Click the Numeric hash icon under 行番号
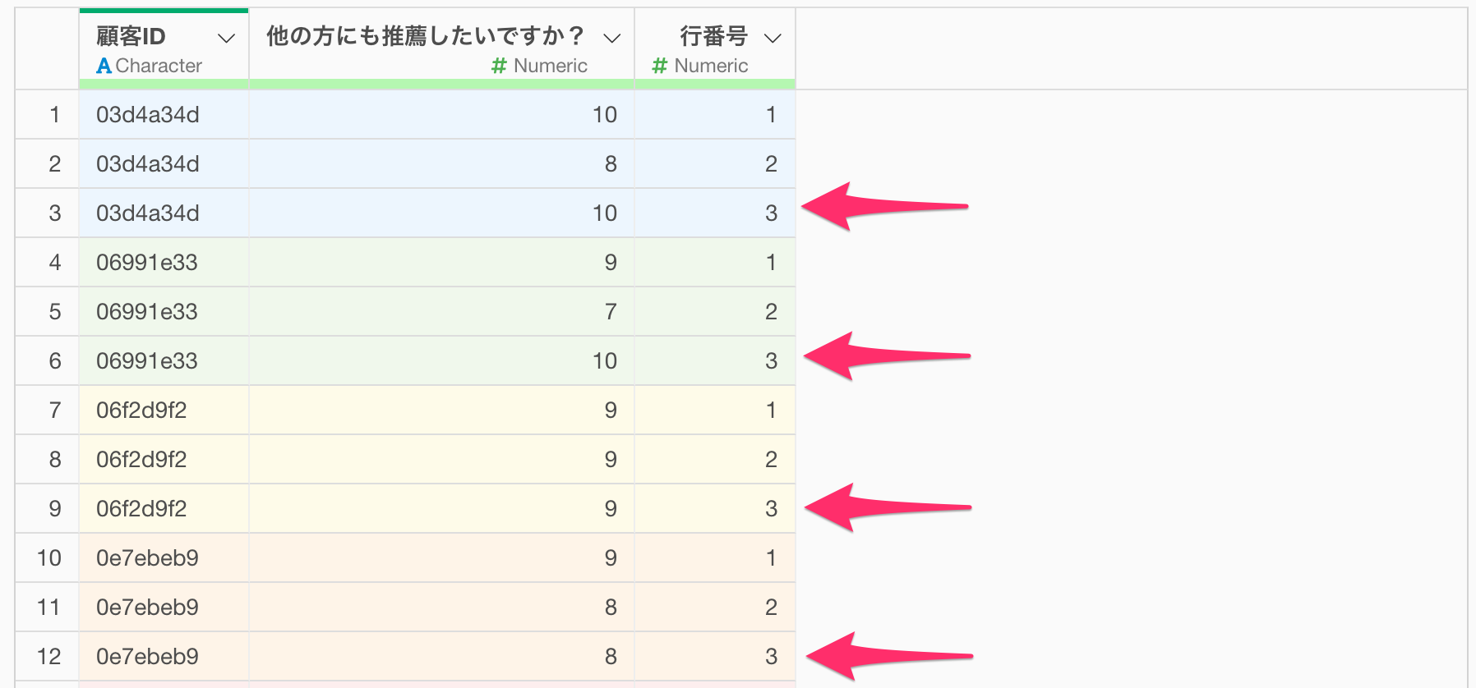 pos(659,66)
